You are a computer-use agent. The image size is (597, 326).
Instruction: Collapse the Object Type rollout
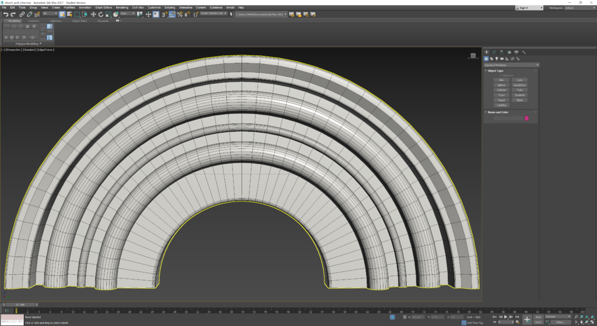496,70
